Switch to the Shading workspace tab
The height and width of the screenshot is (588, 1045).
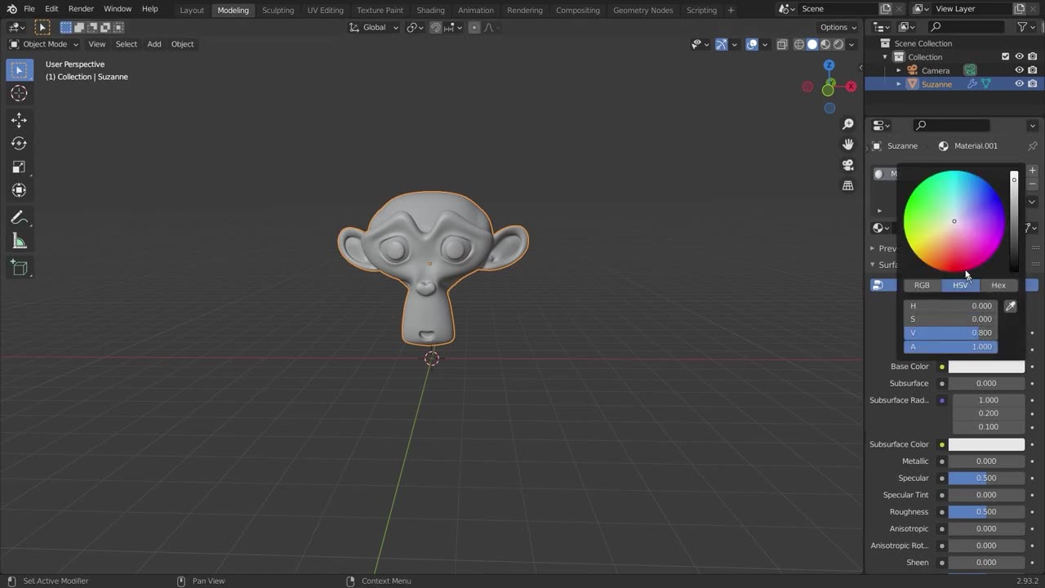[x=430, y=11]
